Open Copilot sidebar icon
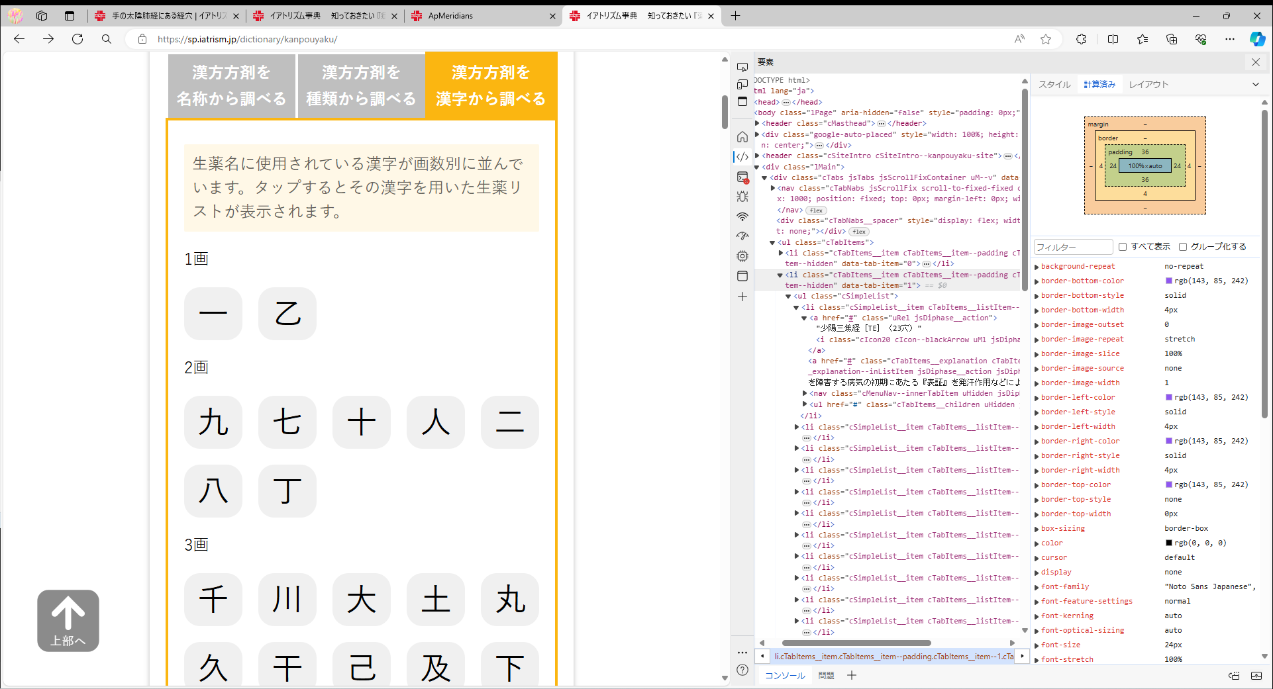 coord(1257,39)
